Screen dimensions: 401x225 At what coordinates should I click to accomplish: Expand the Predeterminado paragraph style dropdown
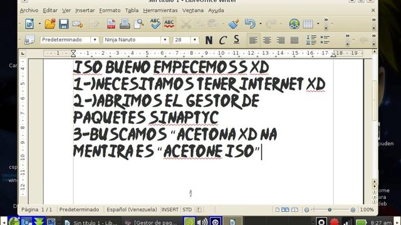[x=95, y=40]
